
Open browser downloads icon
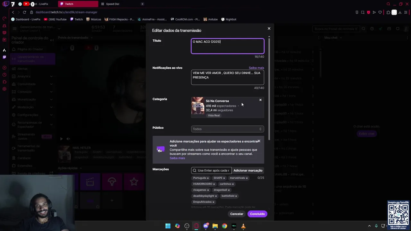(400, 12)
